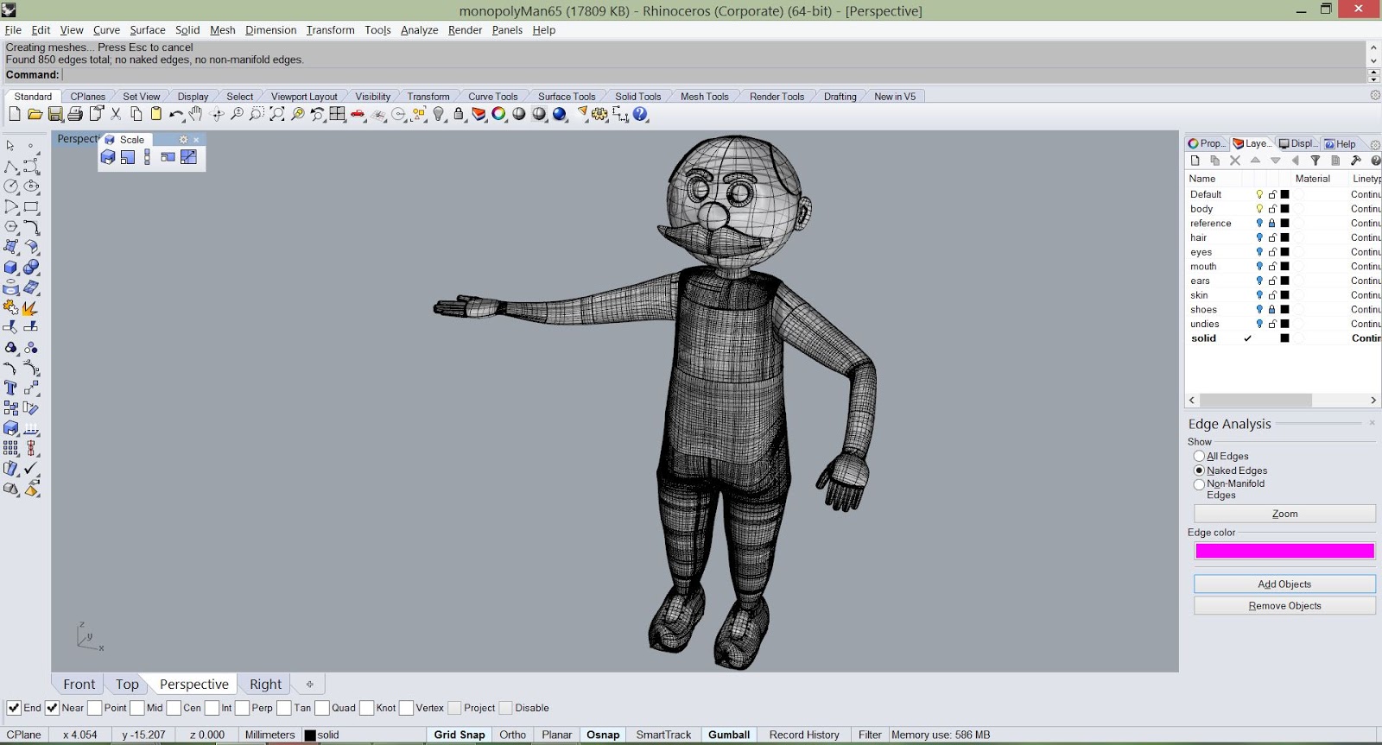Screen dimensions: 1382x745
Task: Open Help with the blue question mark icon
Action: pyautogui.click(x=640, y=114)
